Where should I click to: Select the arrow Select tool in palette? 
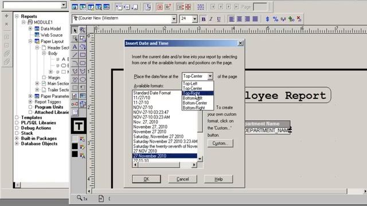point(75,30)
